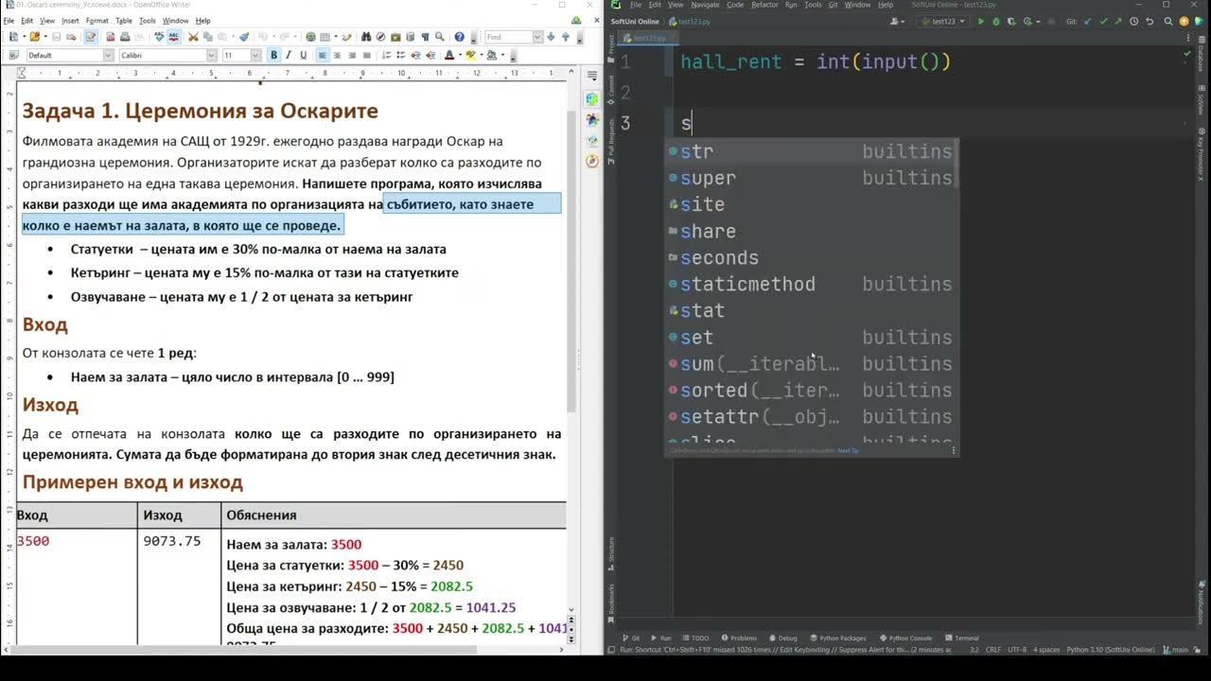Open Writer Table menu
Screen dimensions: 1211x681
click(x=124, y=20)
